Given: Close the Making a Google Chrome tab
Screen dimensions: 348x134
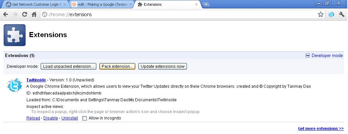Looking at the screenshot, I should point(131,4).
